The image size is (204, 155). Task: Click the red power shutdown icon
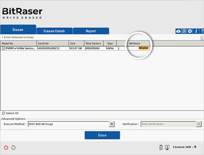pos(6,147)
